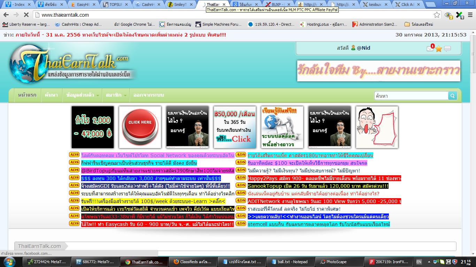Click the gold star favorites icon
This screenshot has height=267, width=476.
(x=439, y=49)
